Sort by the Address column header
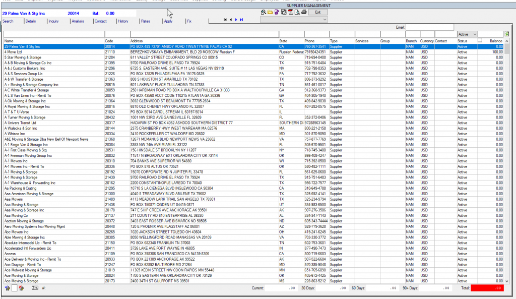This screenshot has height=299, width=516. [x=136, y=41]
